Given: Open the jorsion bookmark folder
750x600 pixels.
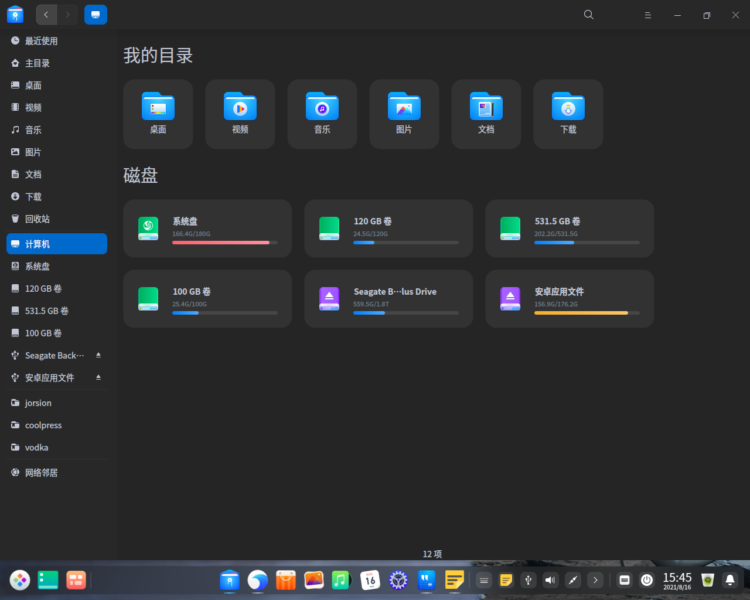Looking at the screenshot, I should (38, 403).
